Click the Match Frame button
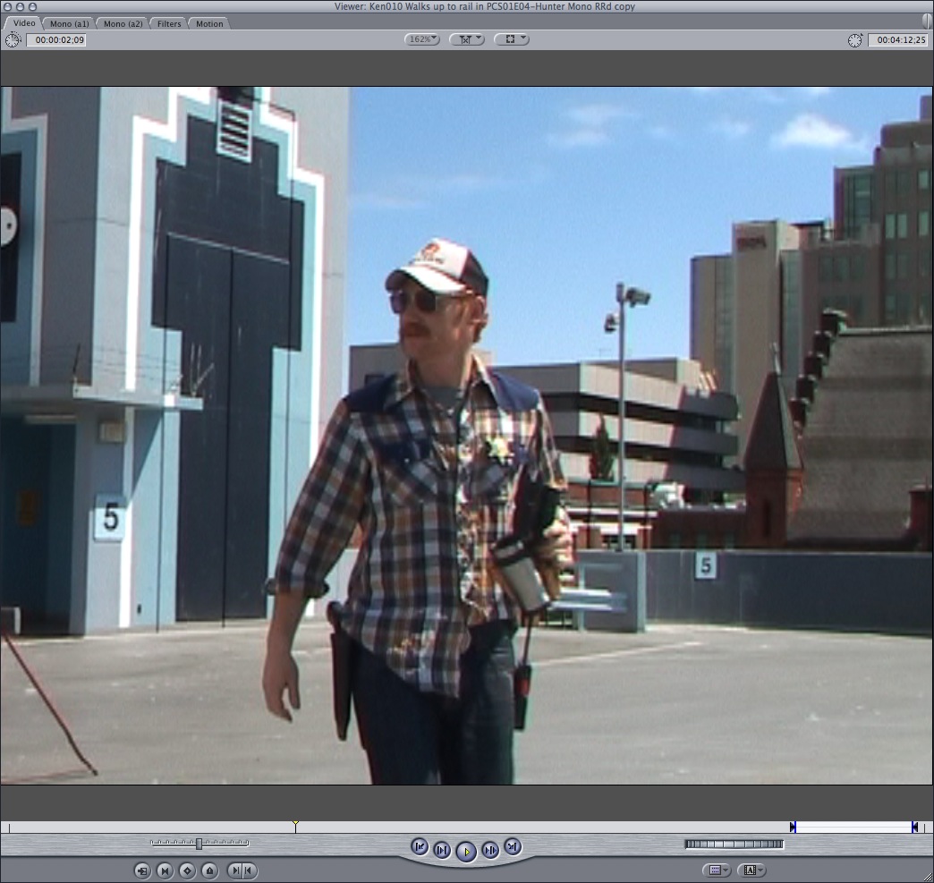 (142, 870)
